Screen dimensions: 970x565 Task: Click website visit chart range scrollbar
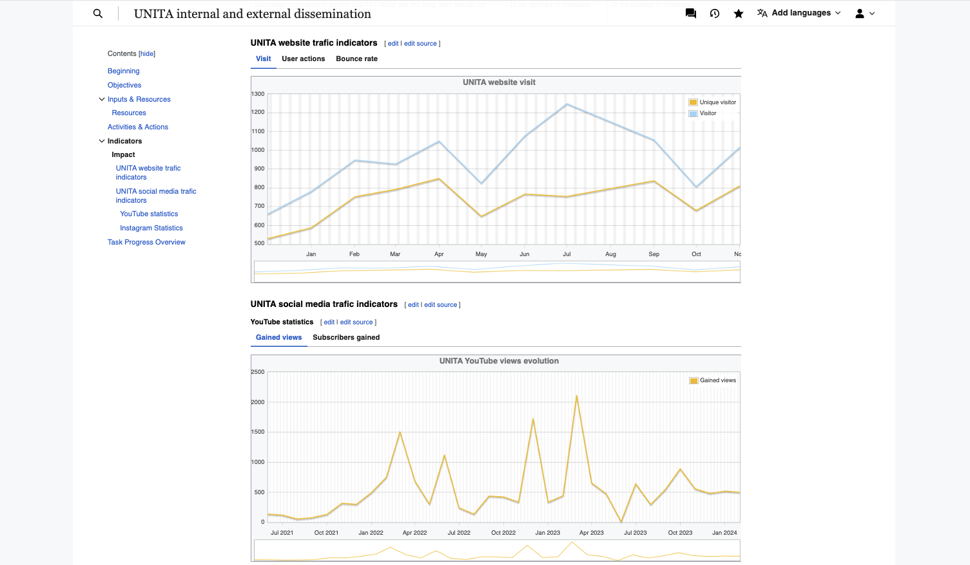497,271
